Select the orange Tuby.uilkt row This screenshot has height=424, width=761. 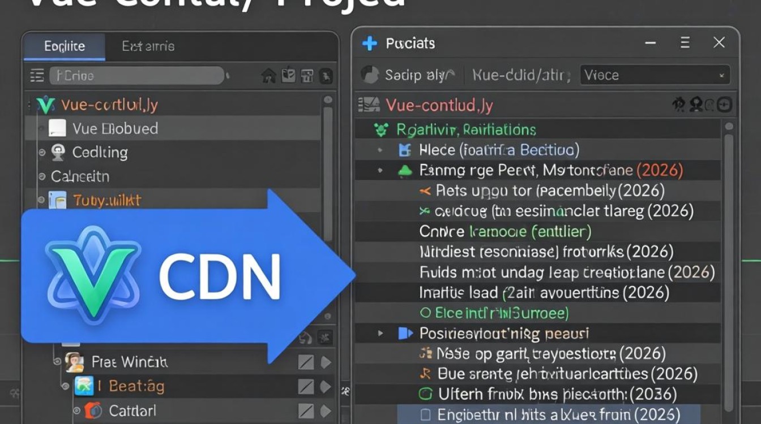[x=106, y=200]
